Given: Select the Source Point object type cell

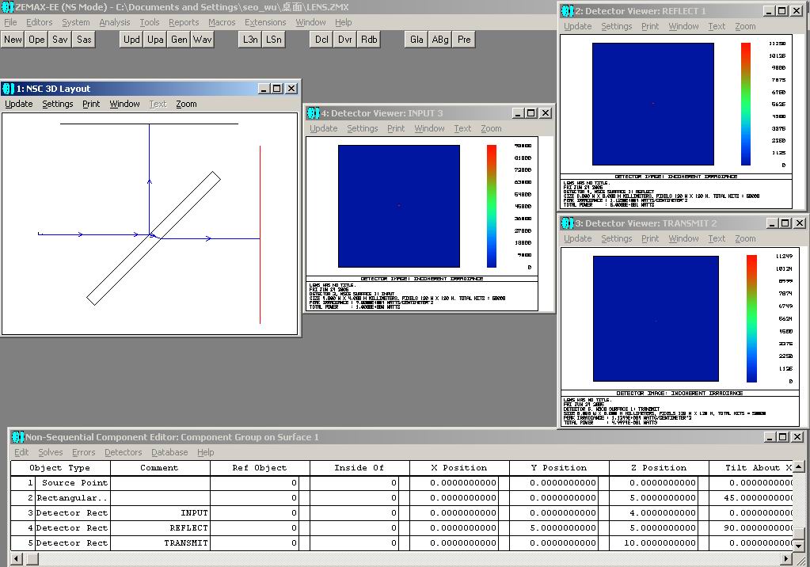Looking at the screenshot, I should tap(72, 483).
